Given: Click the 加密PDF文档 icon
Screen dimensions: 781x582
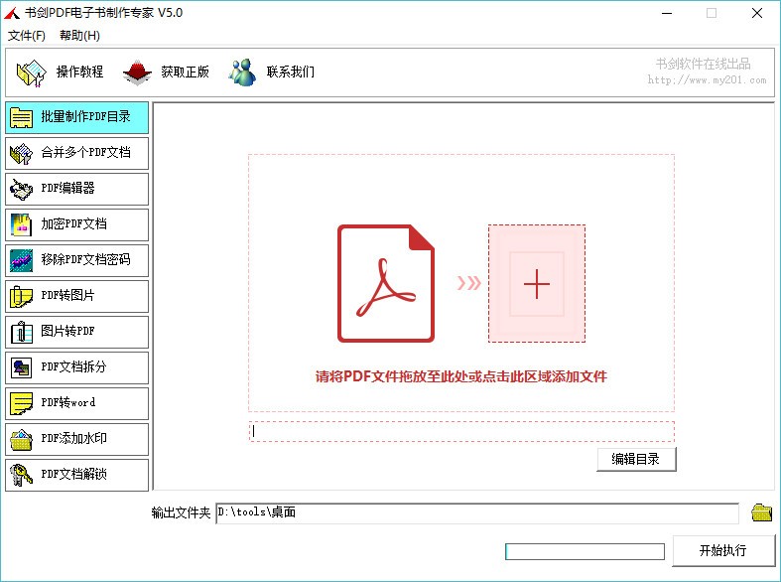Looking at the screenshot, I should coord(22,225).
